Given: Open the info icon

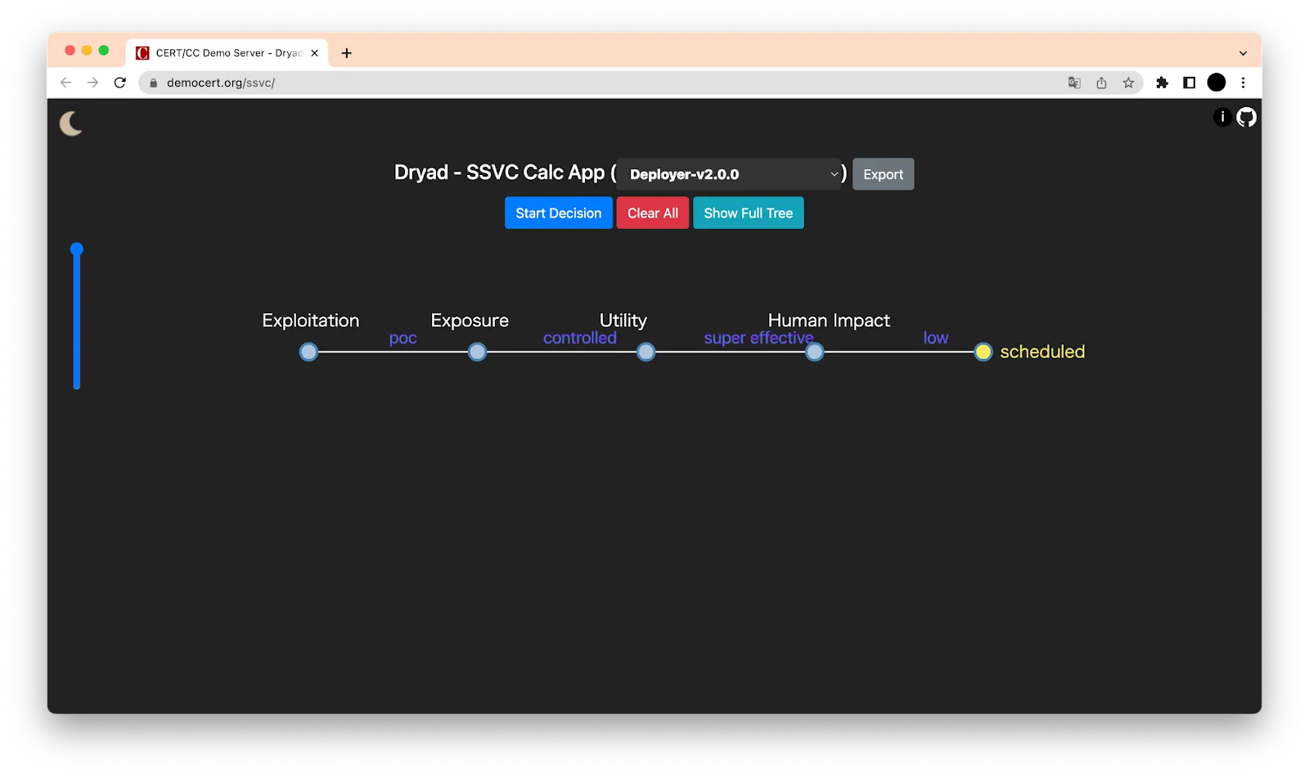Looking at the screenshot, I should pyautogui.click(x=1222, y=117).
